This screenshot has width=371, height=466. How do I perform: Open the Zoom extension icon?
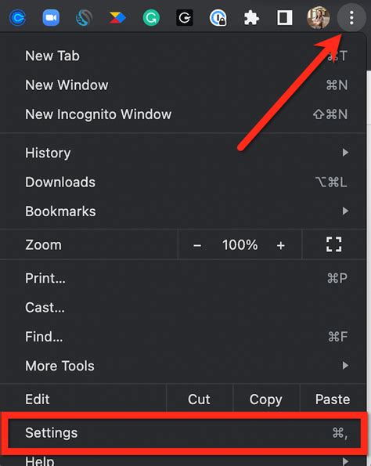[x=51, y=17]
